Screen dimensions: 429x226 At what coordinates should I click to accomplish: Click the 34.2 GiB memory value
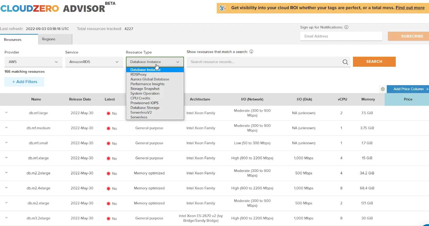point(367,173)
